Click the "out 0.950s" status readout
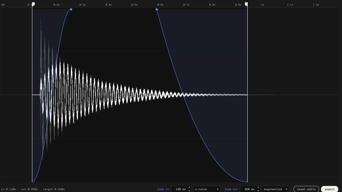Image resolution: width=342 pixels, height=192 pixels. click(x=29, y=189)
